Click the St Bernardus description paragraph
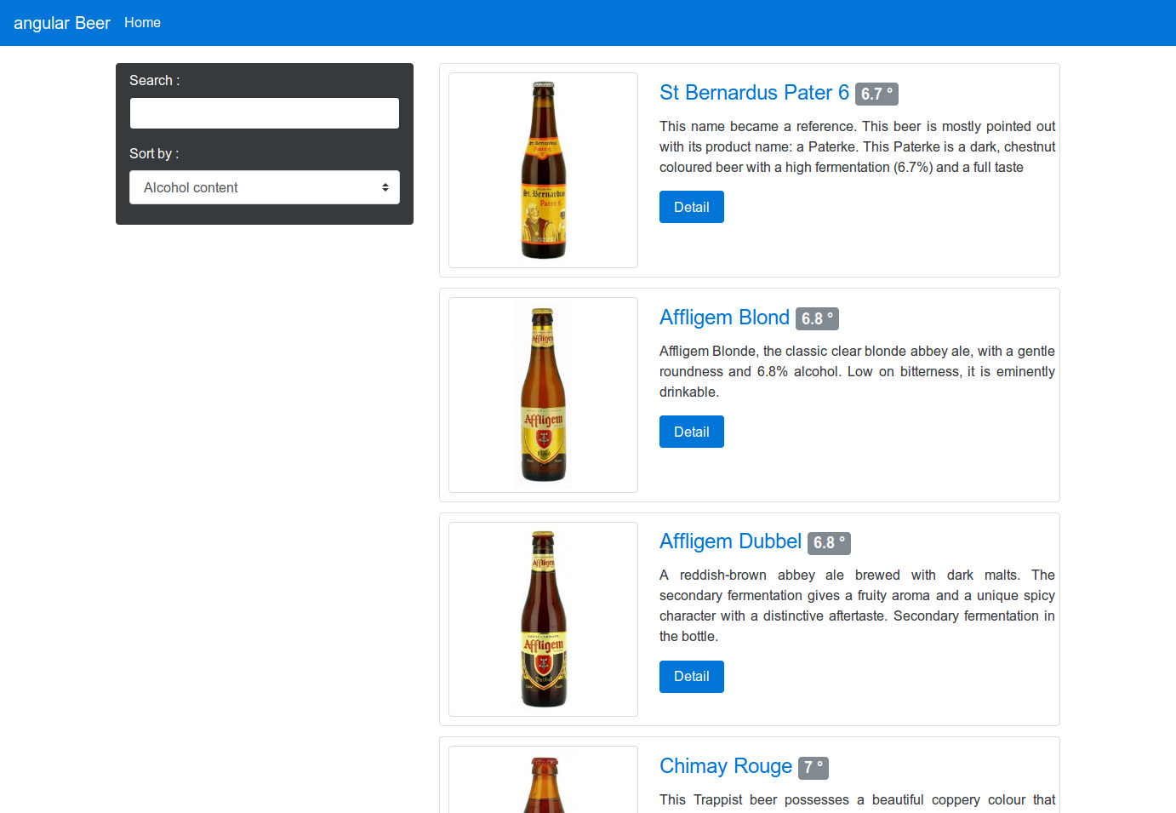Viewport: 1176px width, 813px height. [857, 146]
